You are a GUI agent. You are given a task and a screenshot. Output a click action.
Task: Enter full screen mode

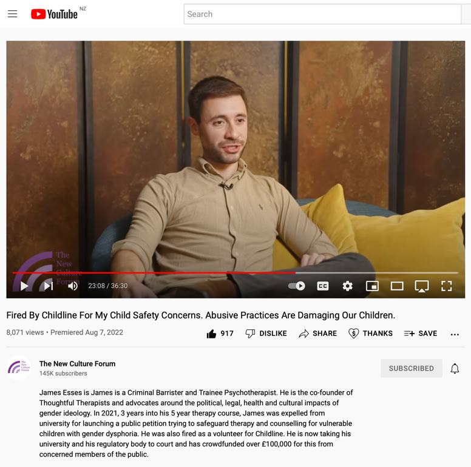[x=446, y=286]
